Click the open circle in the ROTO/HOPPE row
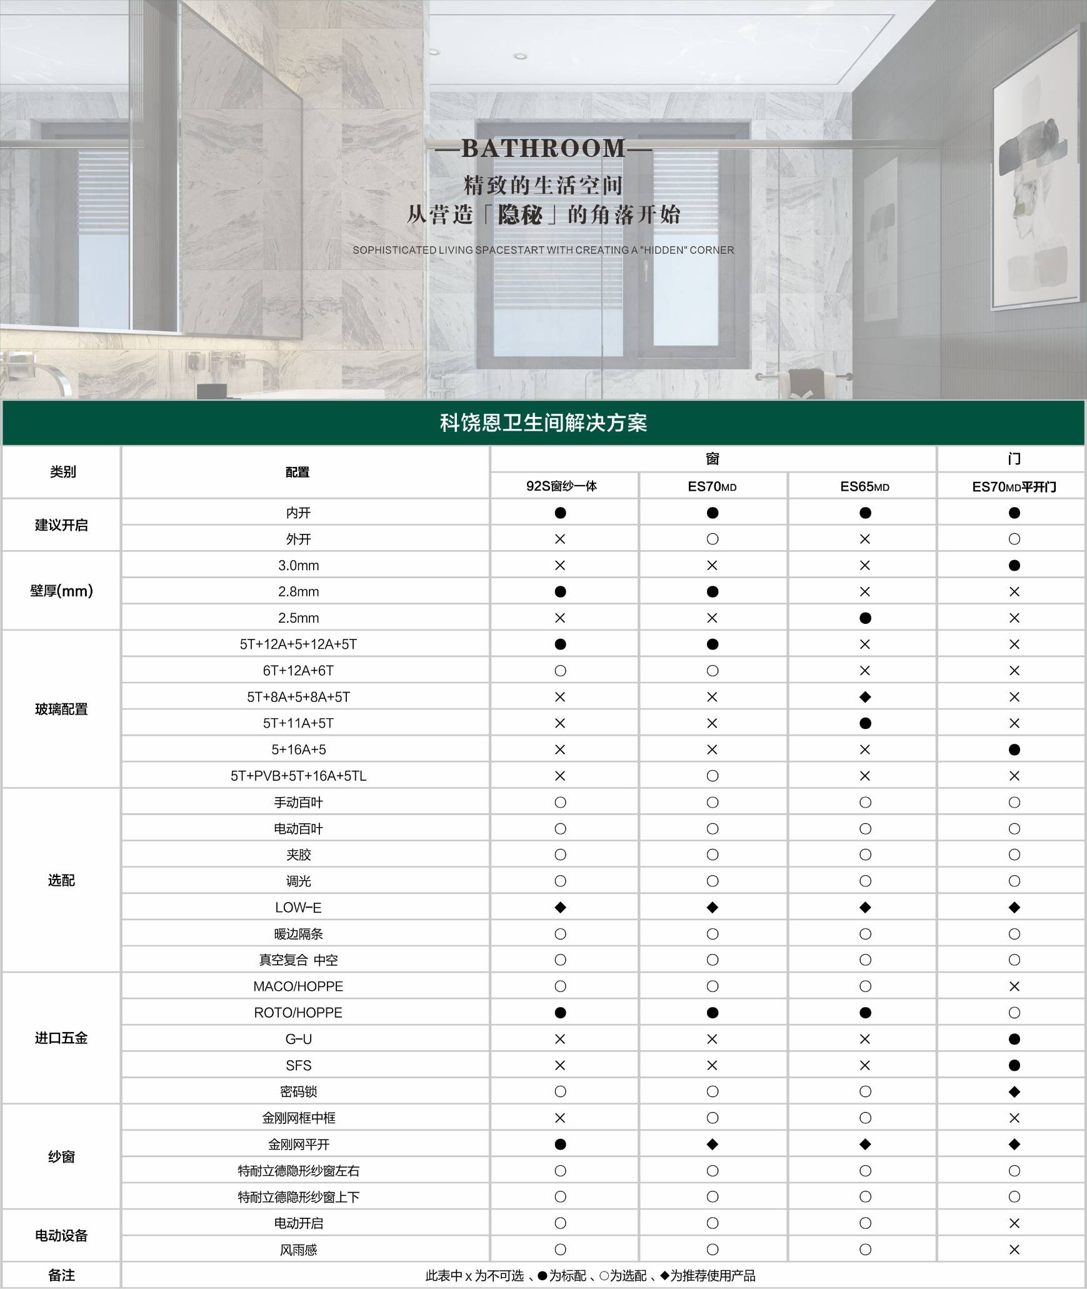Image resolution: width=1087 pixels, height=1289 pixels. point(1014,1013)
